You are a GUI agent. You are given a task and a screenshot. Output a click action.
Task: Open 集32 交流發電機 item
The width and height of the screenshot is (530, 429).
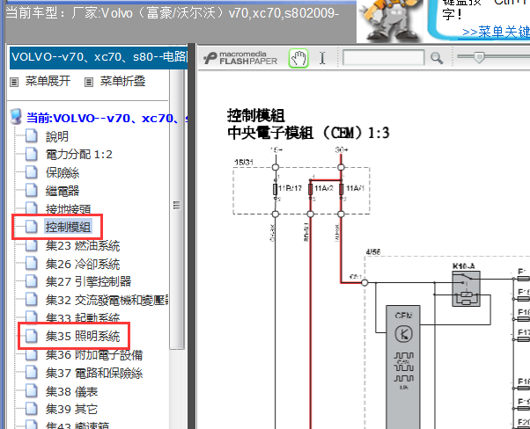click(107, 300)
